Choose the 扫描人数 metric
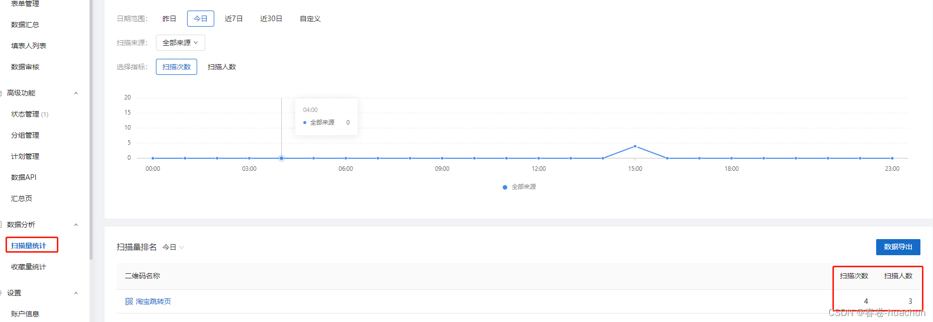 (222, 67)
